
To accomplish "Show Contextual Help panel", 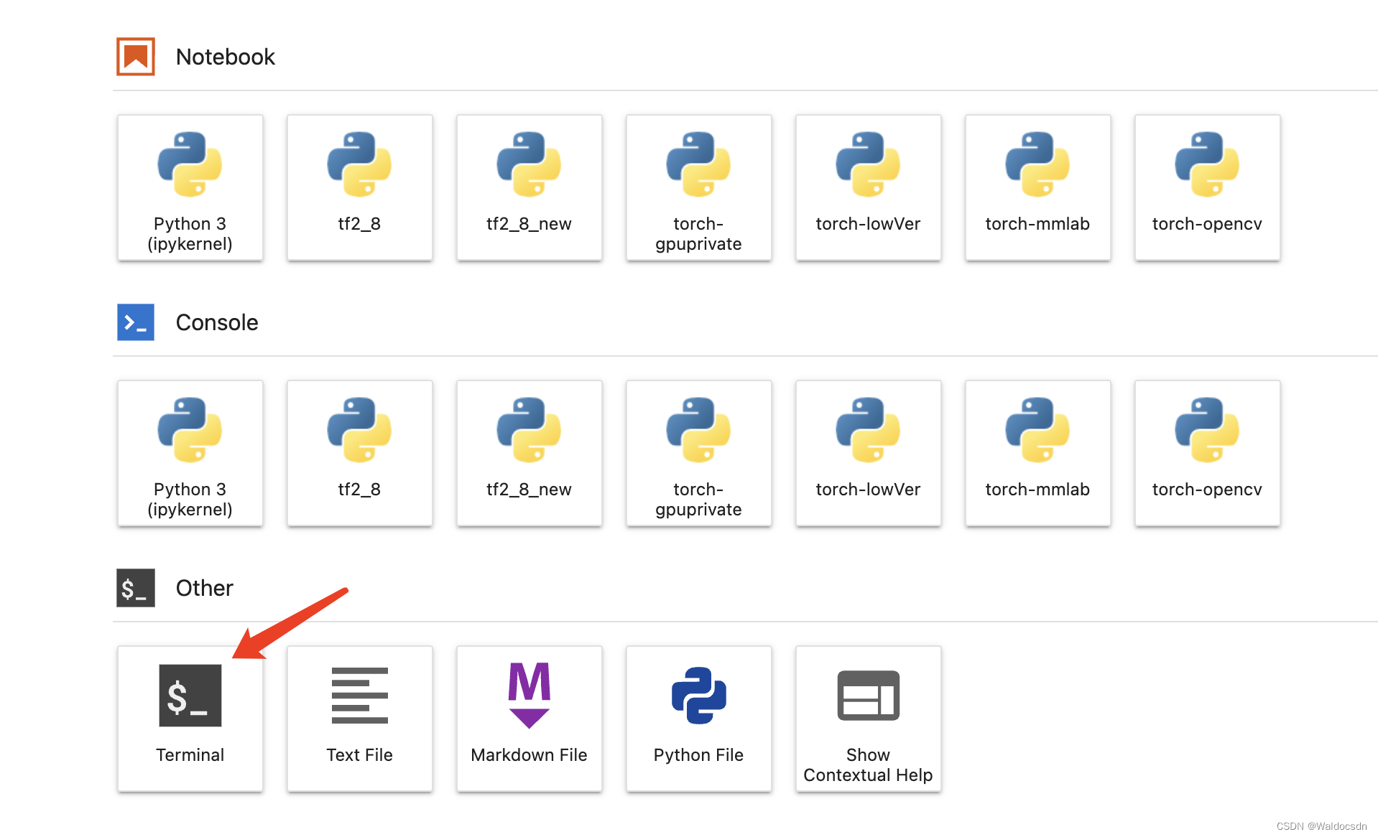I will (x=869, y=719).
